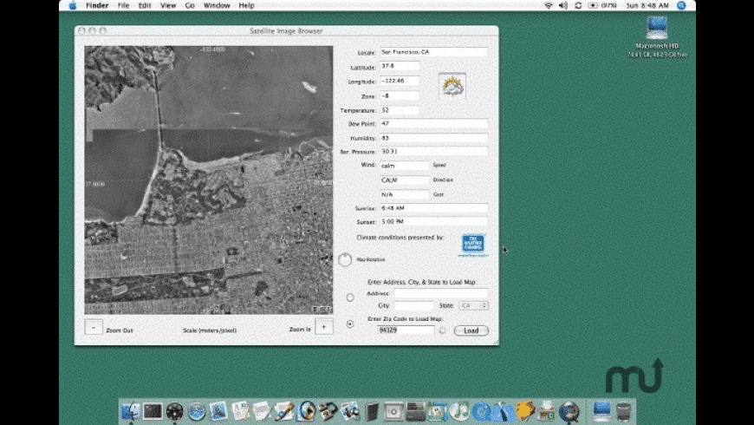Screen dimensions: 754x425
Task: Click the Sunrise field 6:48 AM
Action: 433,208
